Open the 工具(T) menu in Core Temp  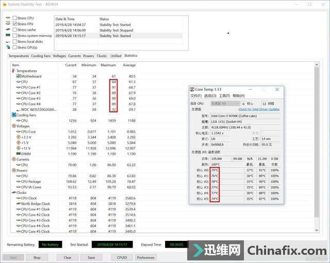coord(224,96)
